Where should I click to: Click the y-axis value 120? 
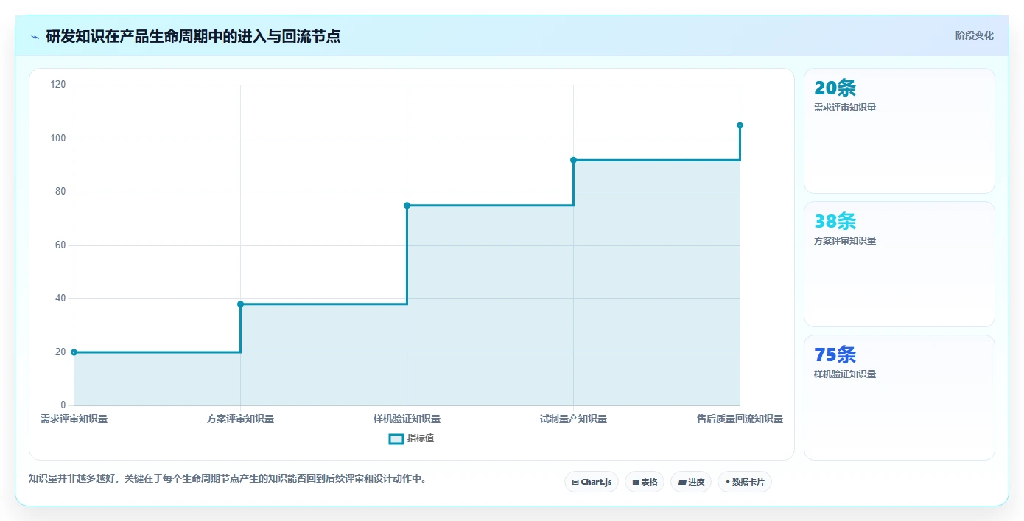58,85
